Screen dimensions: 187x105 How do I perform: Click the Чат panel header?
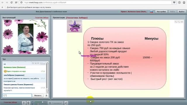pyautogui.click(x=4, y=59)
